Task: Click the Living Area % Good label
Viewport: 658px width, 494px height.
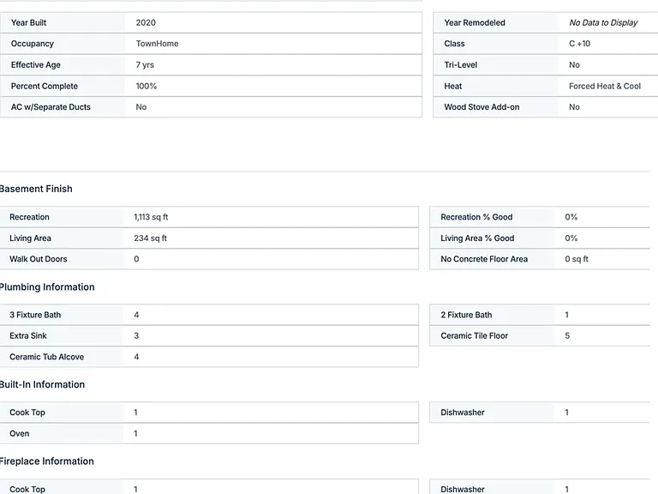Action: [x=477, y=238]
